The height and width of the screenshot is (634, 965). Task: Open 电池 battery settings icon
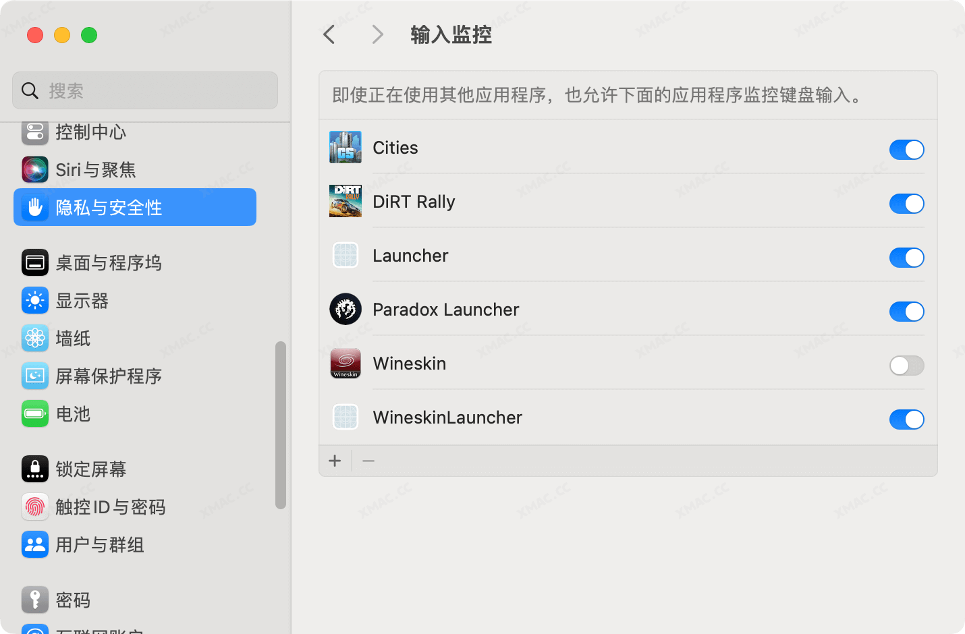point(35,414)
